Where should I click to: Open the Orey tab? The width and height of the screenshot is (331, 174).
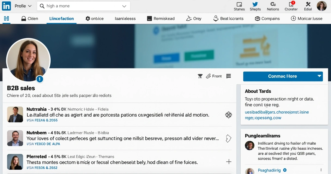194,18
